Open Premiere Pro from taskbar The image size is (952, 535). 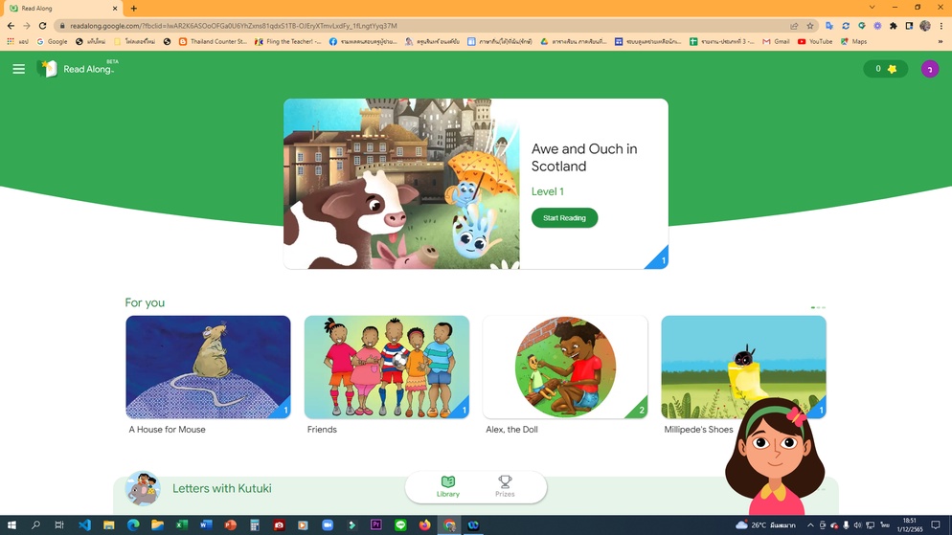coord(375,524)
